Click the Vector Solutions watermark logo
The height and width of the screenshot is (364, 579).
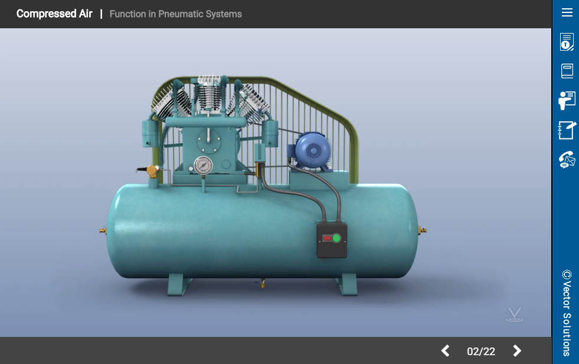(x=513, y=315)
